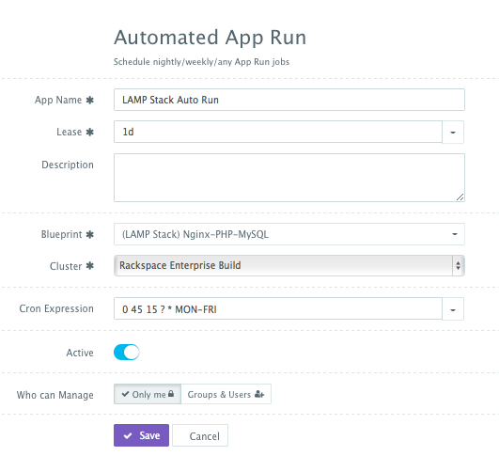Click the lock icon beside Only me
Screen dimensions: 499x456
tap(171, 394)
